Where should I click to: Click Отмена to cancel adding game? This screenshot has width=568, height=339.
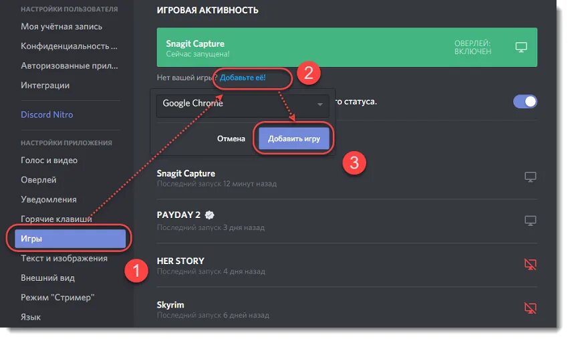click(x=231, y=138)
